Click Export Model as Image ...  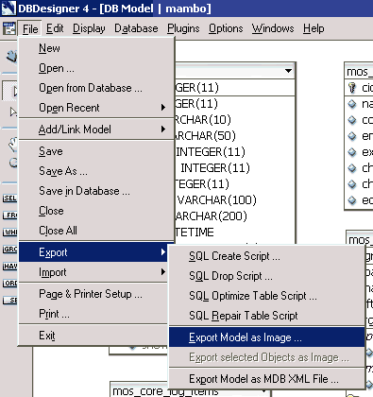[x=267, y=337]
